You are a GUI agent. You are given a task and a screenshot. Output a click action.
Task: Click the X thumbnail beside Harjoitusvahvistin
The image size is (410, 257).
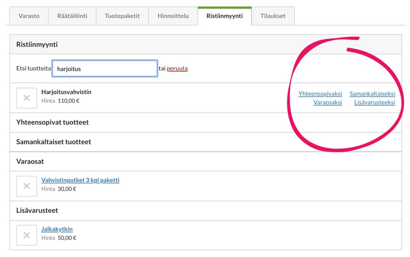27,98
